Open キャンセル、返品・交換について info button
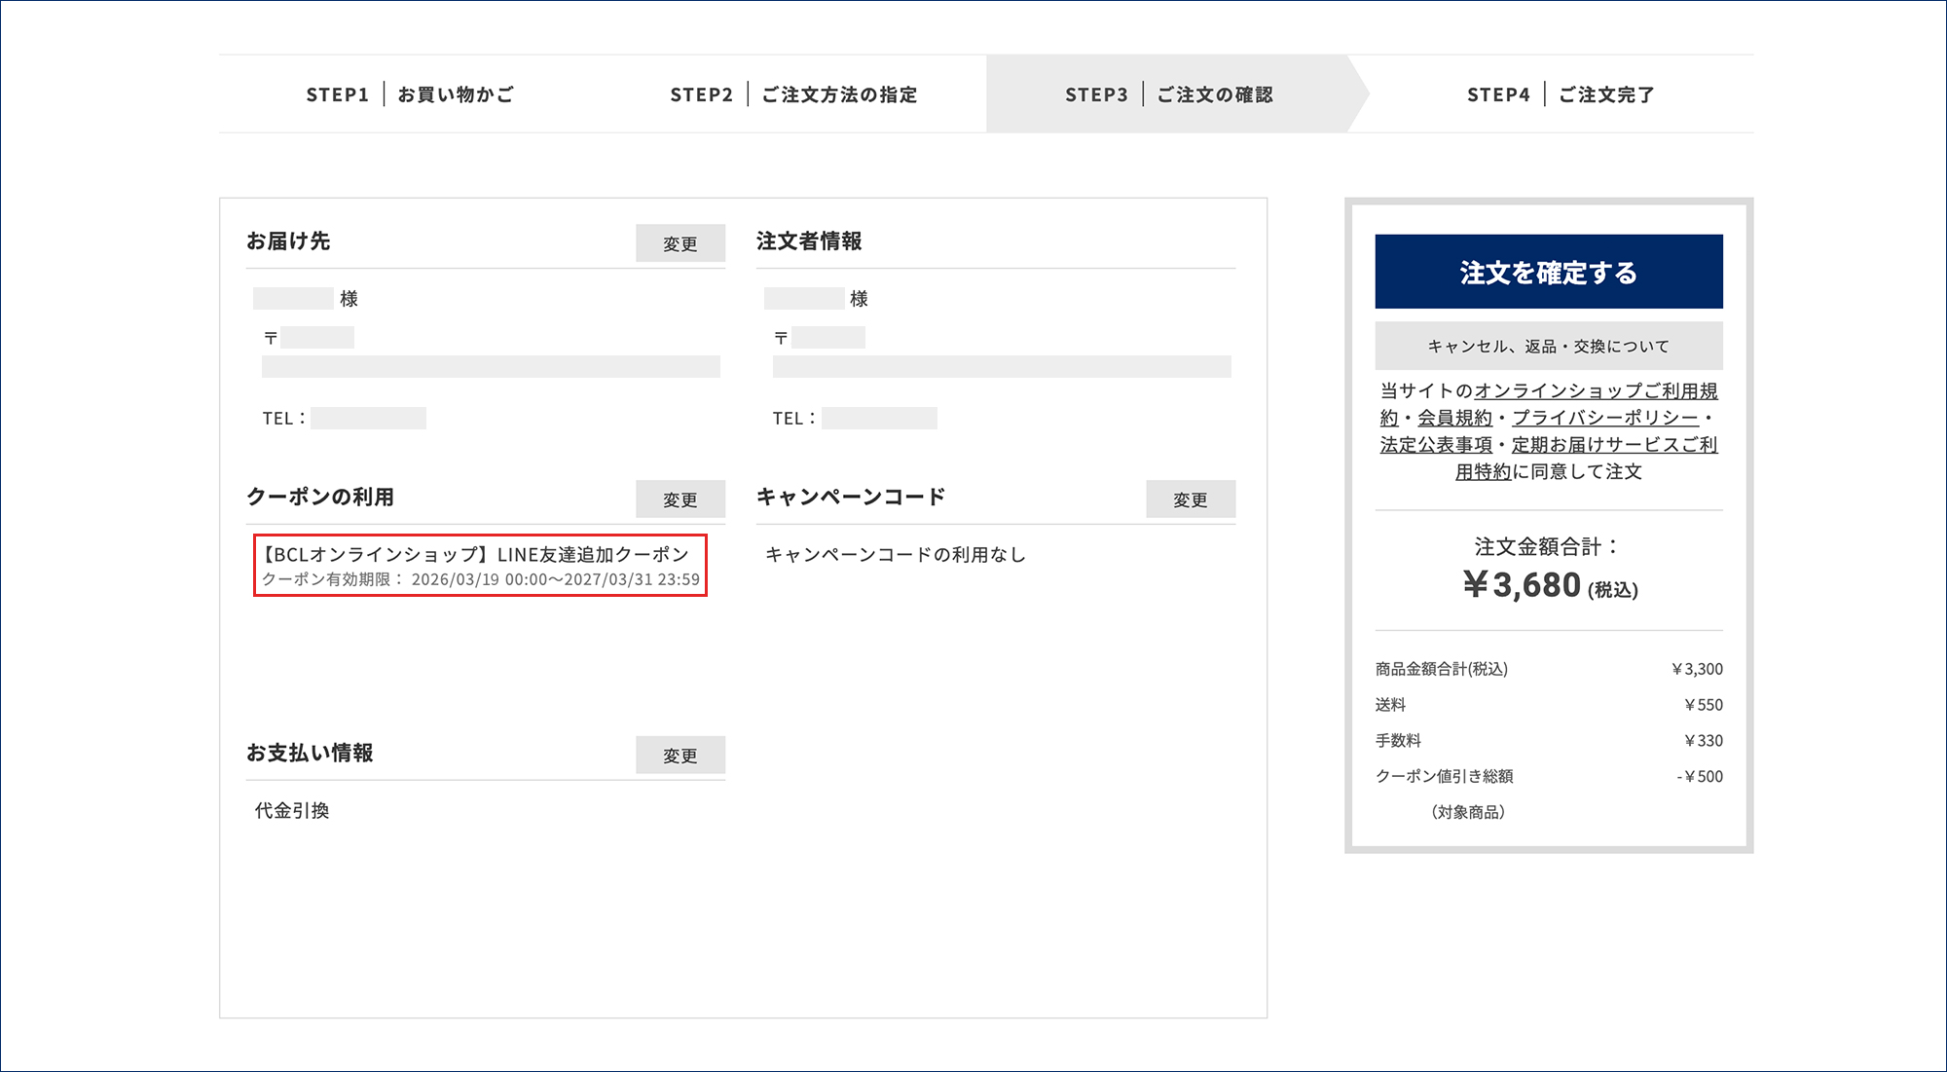The image size is (1947, 1072). (1548, 346)
